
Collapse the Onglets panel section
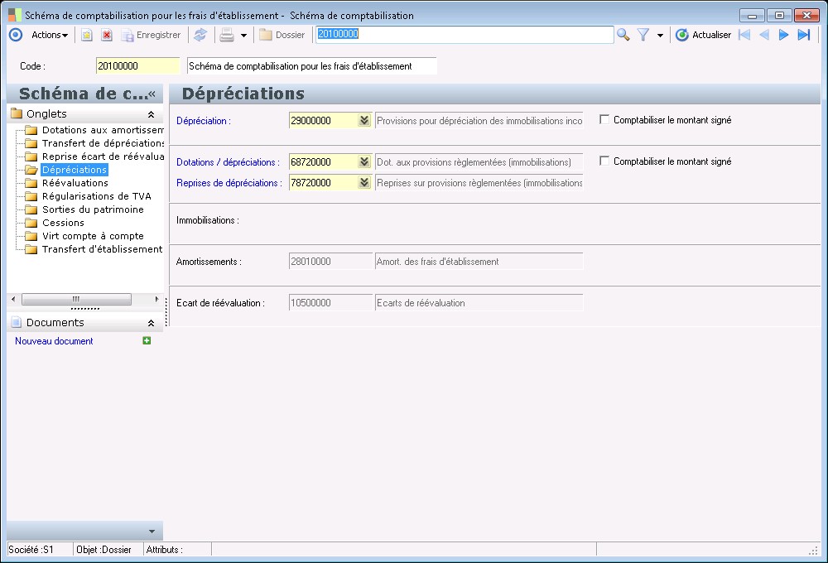[151, 114]
